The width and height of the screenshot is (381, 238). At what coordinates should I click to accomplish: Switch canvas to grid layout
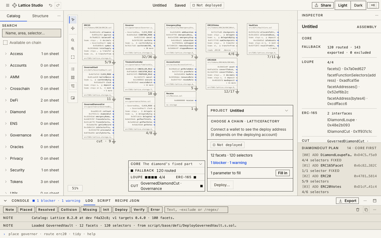coord(73,77)
